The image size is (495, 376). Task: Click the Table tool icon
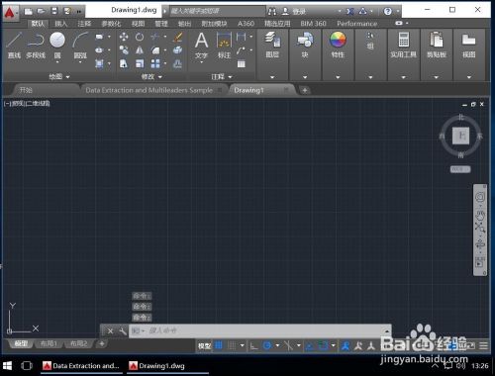click(x=242, y=63)
